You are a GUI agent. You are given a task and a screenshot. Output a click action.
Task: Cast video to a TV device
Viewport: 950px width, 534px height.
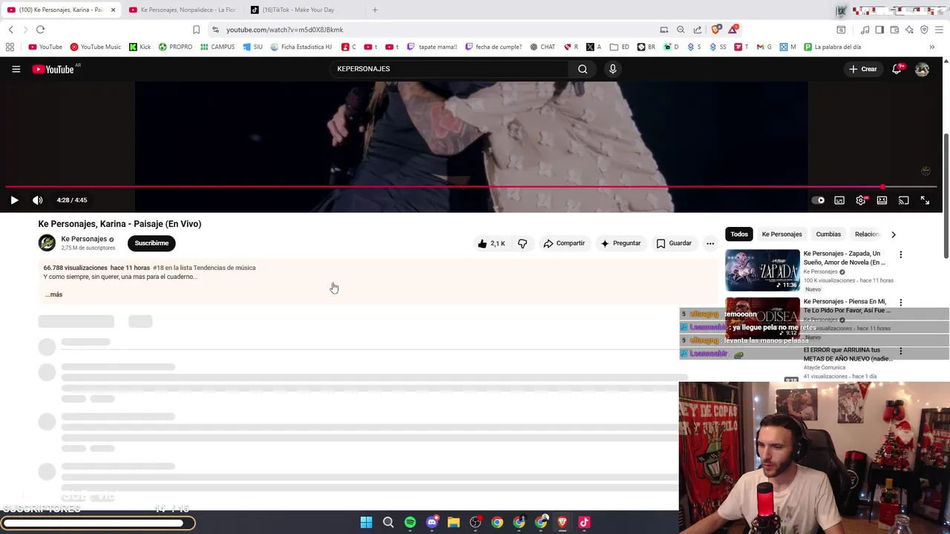click(903, 200)
